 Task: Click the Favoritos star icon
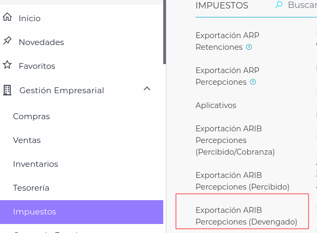click(7, 65)
